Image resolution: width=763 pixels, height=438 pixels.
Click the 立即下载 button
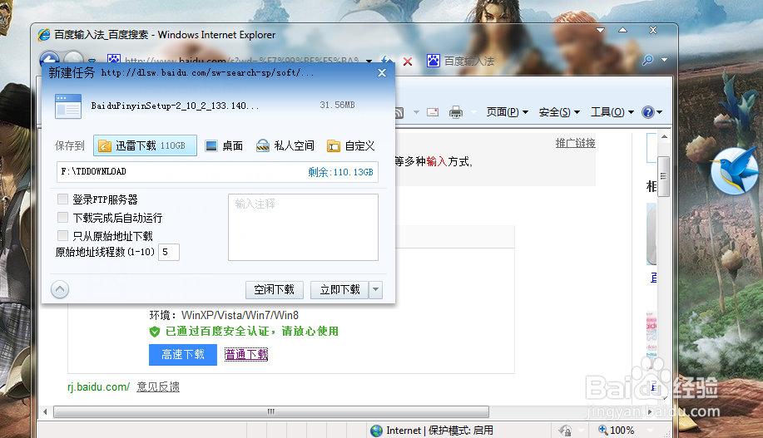pyautogui.click(x=339, y=290)
